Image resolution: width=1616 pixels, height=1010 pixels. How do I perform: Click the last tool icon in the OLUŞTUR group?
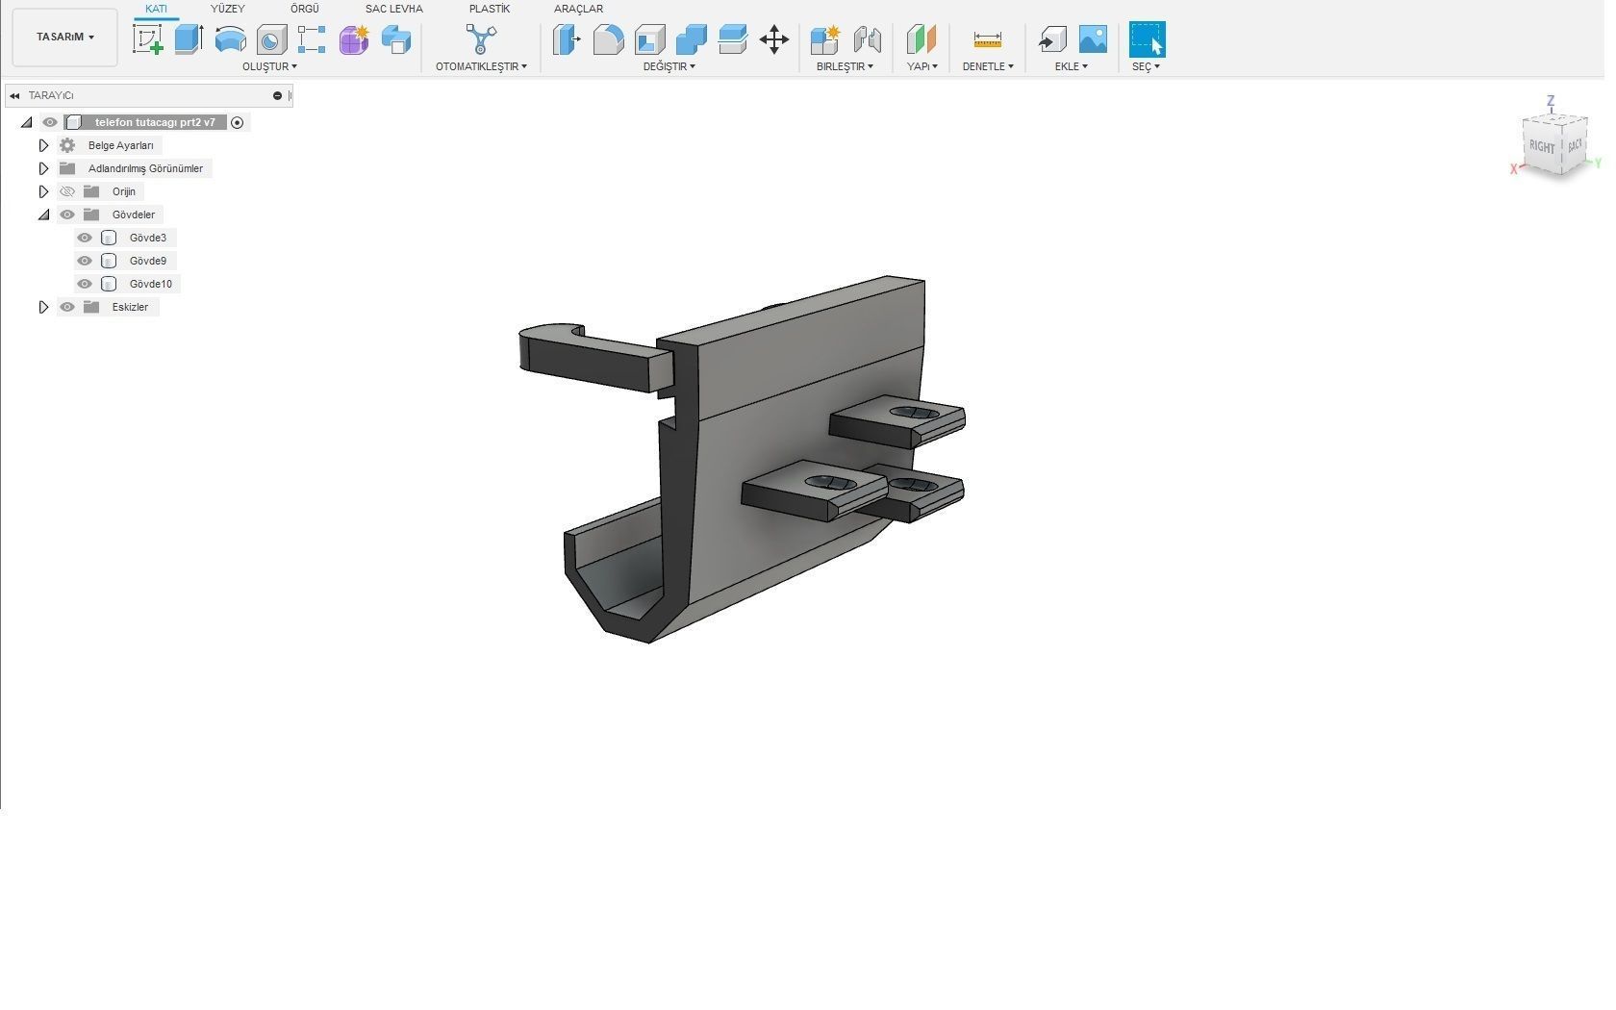point(396,39)
